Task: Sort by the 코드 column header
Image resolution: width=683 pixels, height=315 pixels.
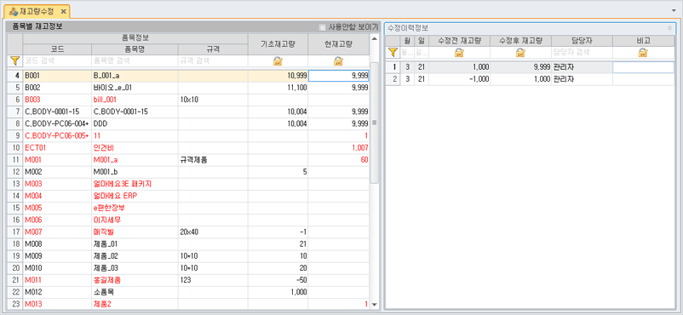Action: pos(57,49)
